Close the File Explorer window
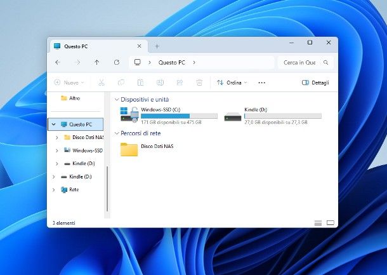The width and height of the screenshot is (387, 275). [329, 43]
